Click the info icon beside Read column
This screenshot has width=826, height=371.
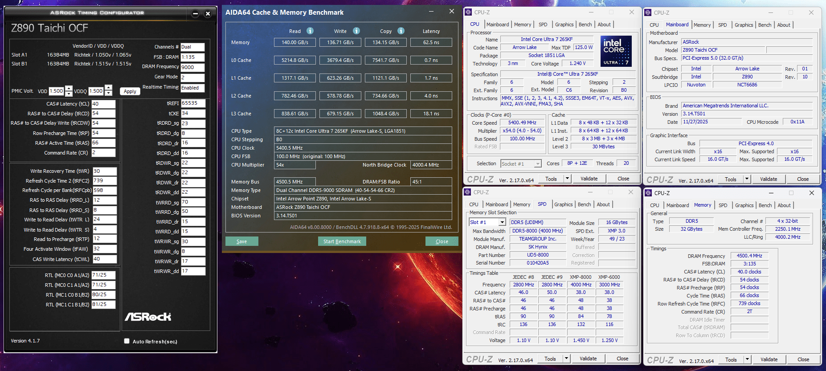pyautogui.click(x=310, y=31)
